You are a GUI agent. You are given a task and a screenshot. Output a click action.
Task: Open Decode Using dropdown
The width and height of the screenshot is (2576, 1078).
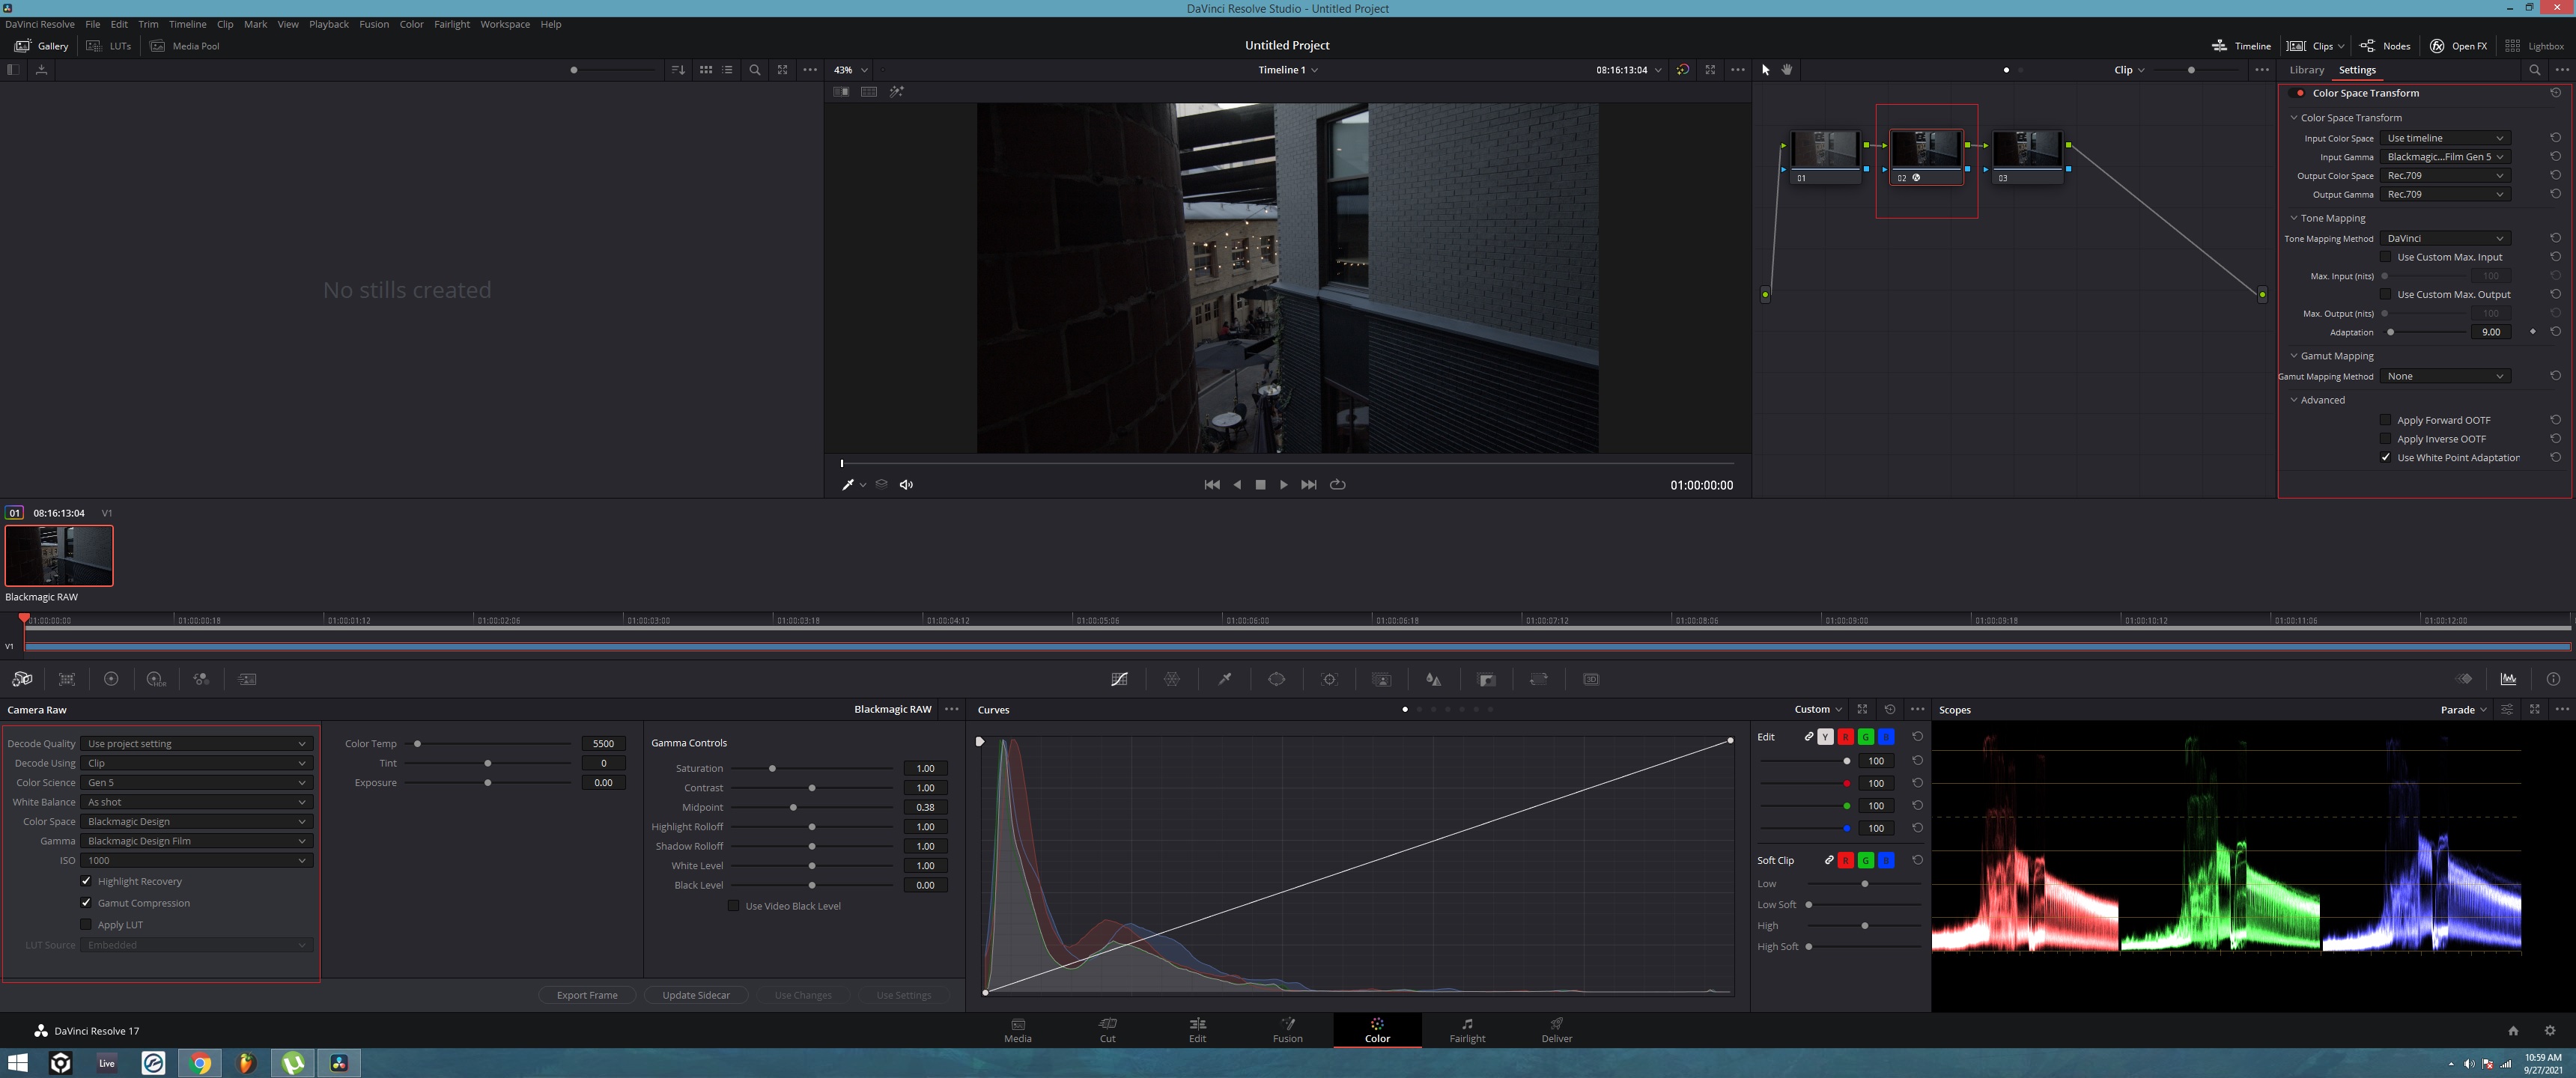196,763
